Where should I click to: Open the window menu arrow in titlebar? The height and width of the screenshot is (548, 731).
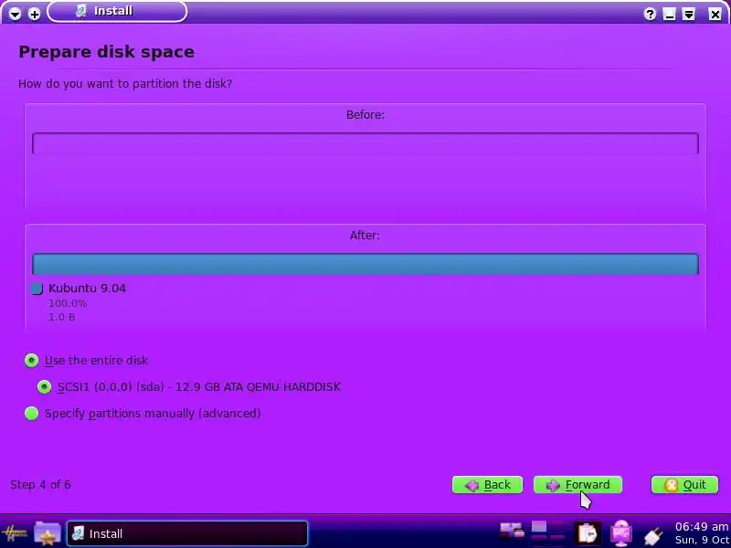tap(15, 14)
